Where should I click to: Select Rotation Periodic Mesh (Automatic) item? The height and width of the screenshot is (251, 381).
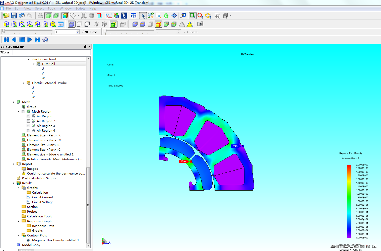coord(56,159)
